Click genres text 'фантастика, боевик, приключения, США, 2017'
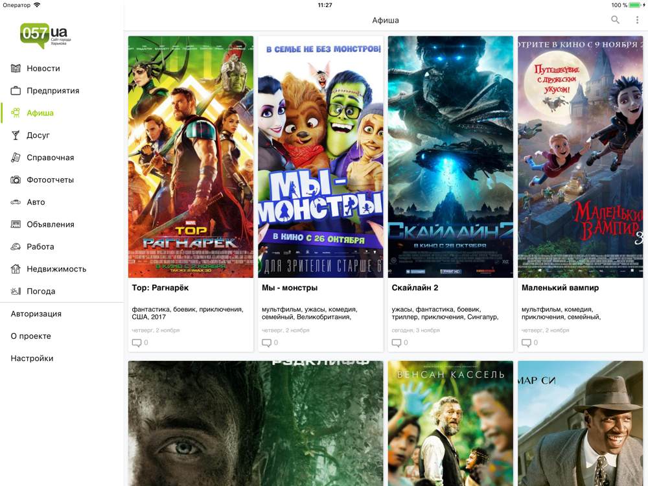The width and height of the screenshot is (648, 486). 188,313
